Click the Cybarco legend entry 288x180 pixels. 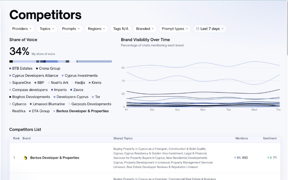(x=18, y=104)
